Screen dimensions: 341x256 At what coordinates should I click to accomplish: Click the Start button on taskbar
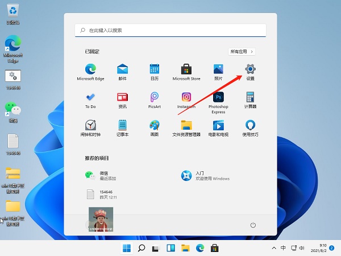pyautogui.click(x=127, y=248)
